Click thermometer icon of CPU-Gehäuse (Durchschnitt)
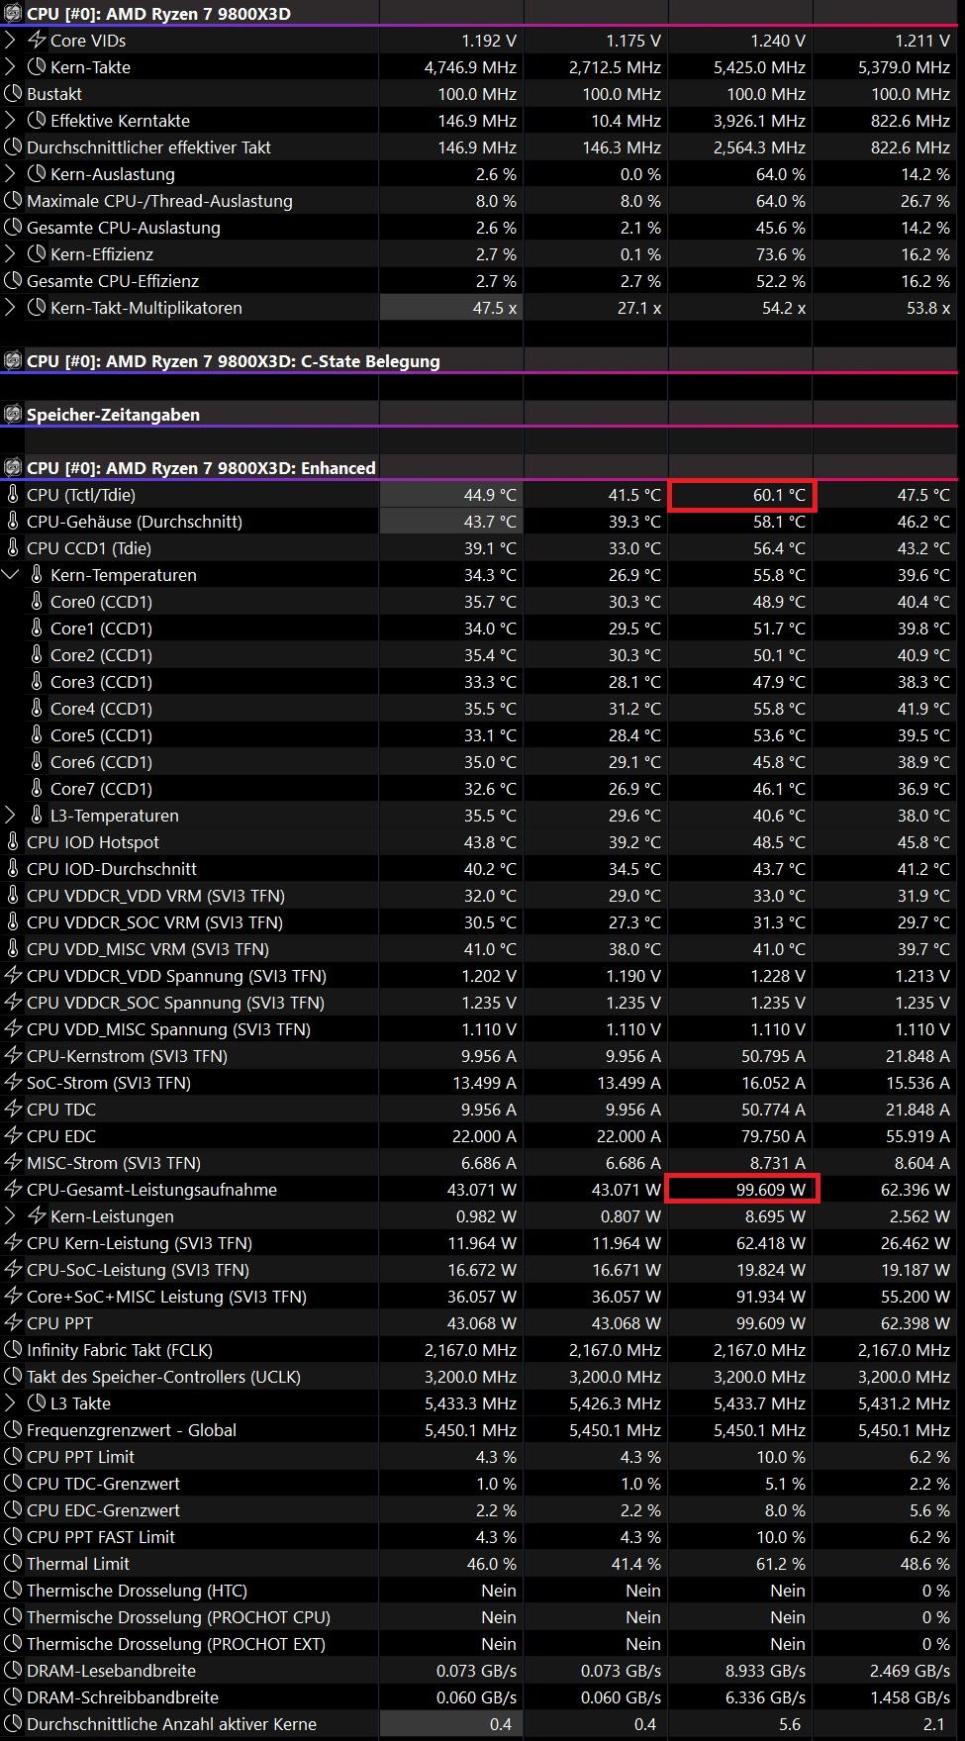Image resolution: width=965 pixels, height=1741 pixels. (13, 522)
